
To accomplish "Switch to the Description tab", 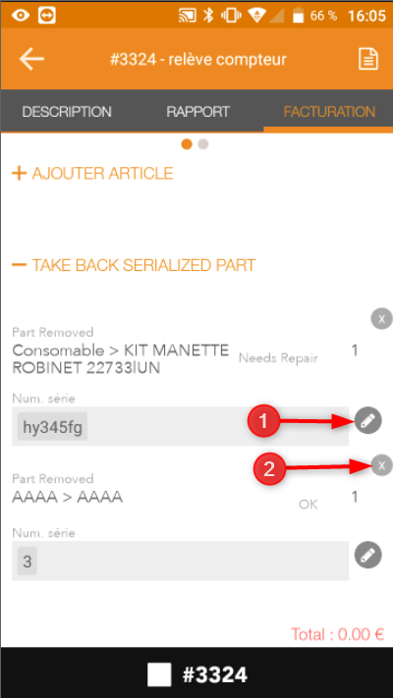I will tap(67, 111).
